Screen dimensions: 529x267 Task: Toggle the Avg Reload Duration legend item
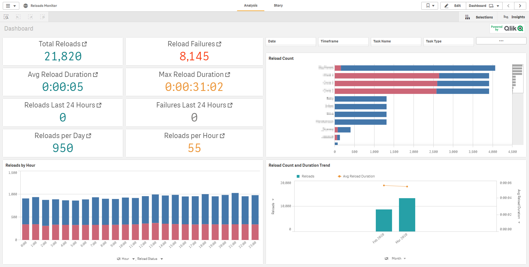pyautogui.click(x=356, y=176)
